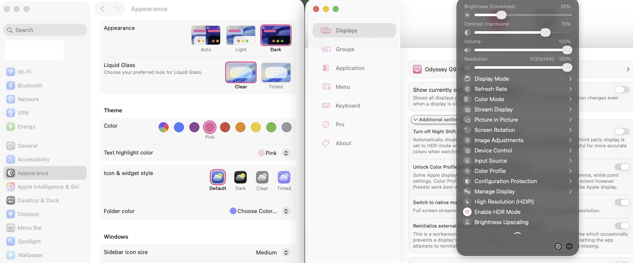
Task: Click the settings gear at the menu bottom
Action: point(558,246)
